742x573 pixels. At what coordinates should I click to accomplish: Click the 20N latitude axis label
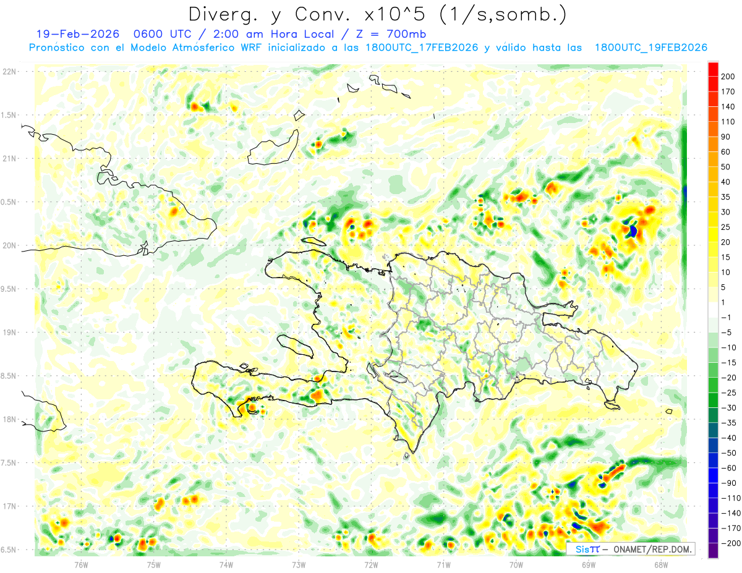click(x=9, y=245)
